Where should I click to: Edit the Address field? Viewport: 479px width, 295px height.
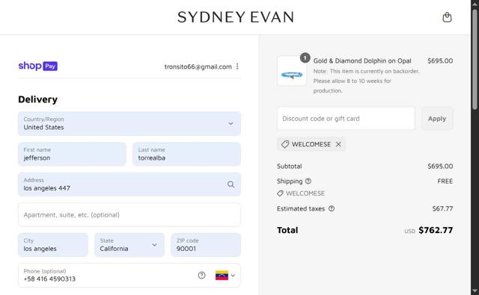pyautogui.click(x=129, y=184)
